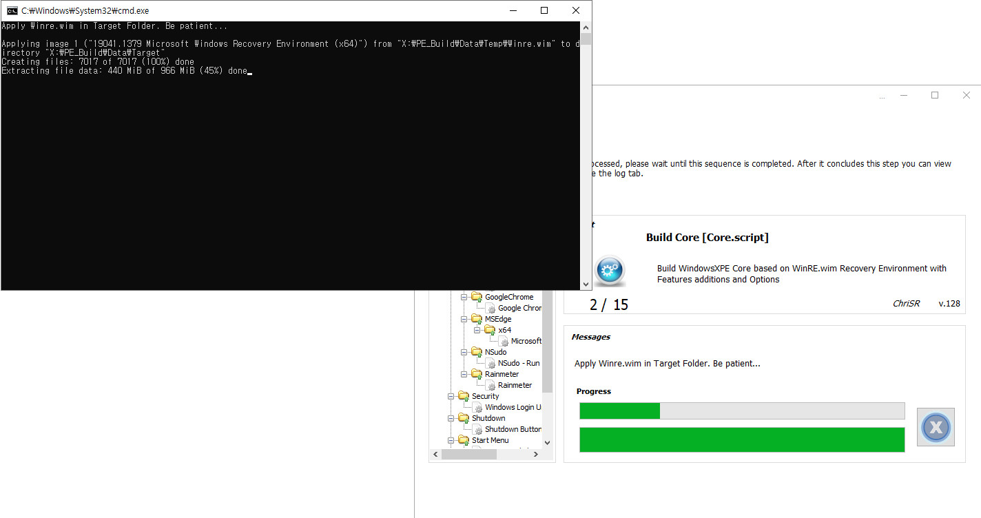Collapse the Security tree node
This screenshot has width=981, height=518.
[451, 396]
